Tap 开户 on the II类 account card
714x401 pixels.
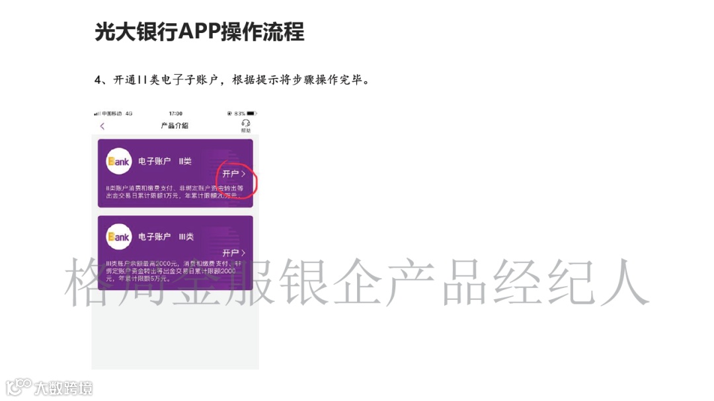click(233, 174)
